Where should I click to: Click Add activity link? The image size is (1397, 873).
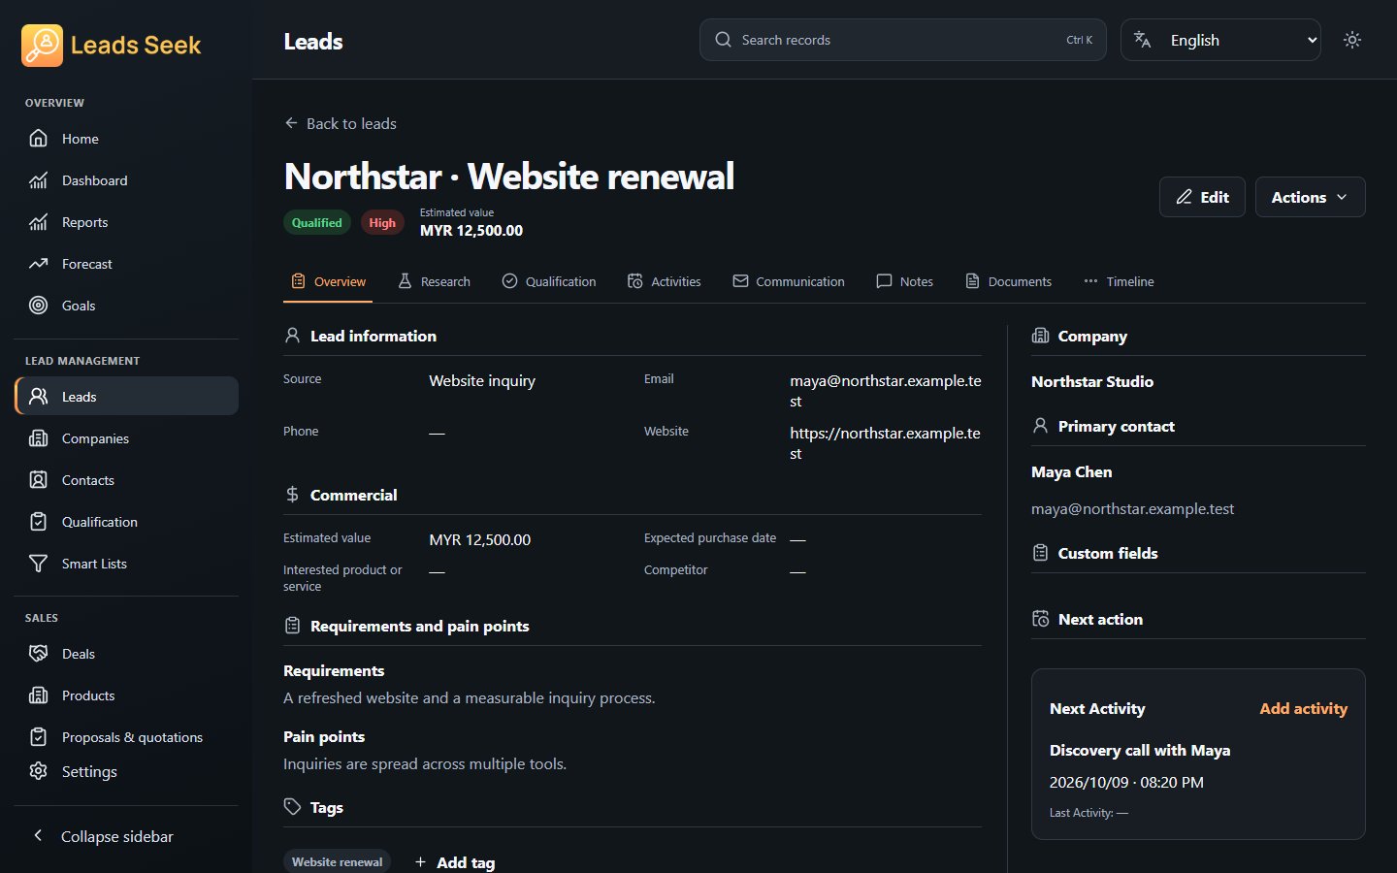[x=1303, y=708]
